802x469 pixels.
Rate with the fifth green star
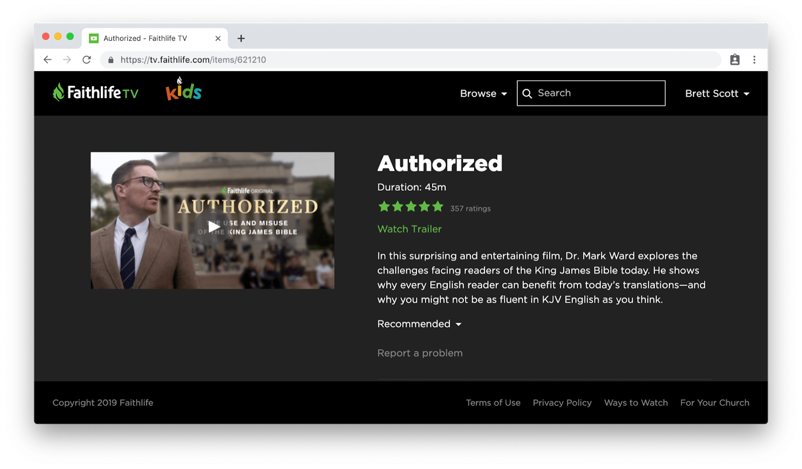pyautogui.click(x=438, y=206)
